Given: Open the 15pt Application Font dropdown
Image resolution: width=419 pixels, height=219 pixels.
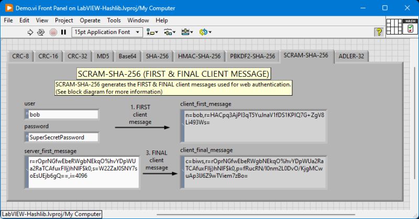Looking at the screenshot, I should pos(107,32).
